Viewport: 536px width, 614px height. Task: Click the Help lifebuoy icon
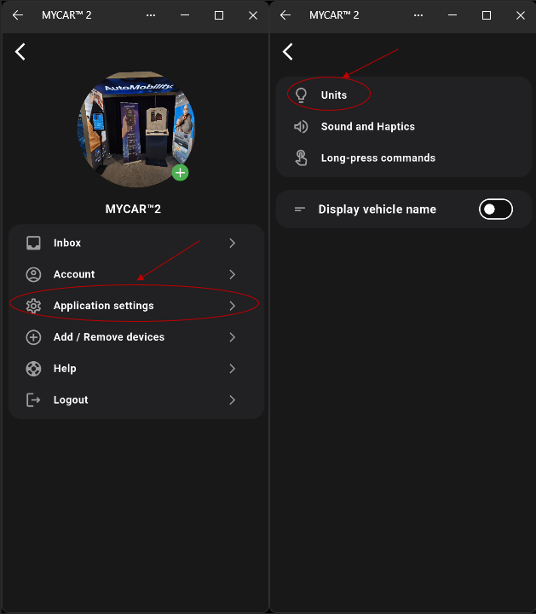click(33, 369)
